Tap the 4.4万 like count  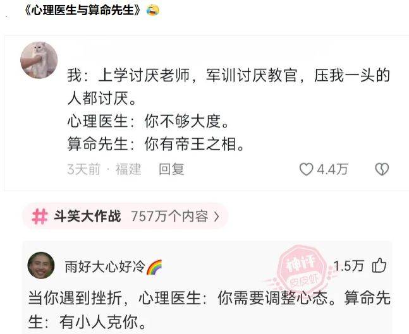point(333,169)
